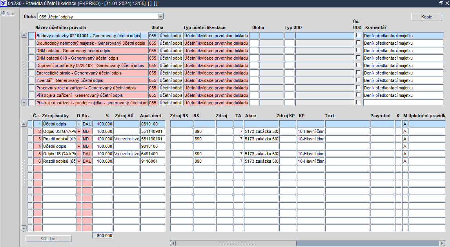Click the restore window icon in title bar
Viewport: 450px width, 247px height.
point(441,3)
